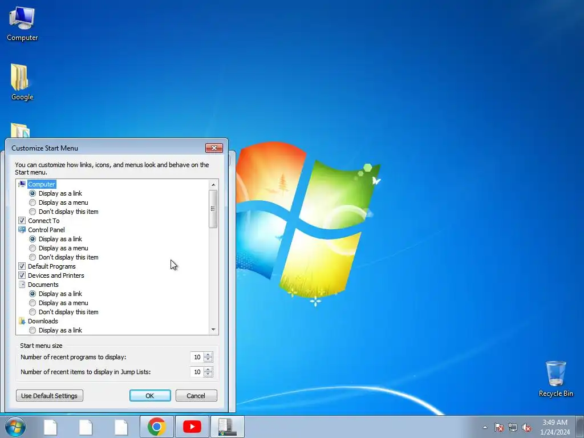Open the Windows Start button
The width and height of the screenshot is (584, 438).
tap(15, 427)
